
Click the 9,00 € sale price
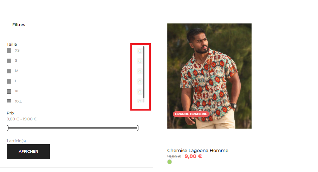click(193, 157)
